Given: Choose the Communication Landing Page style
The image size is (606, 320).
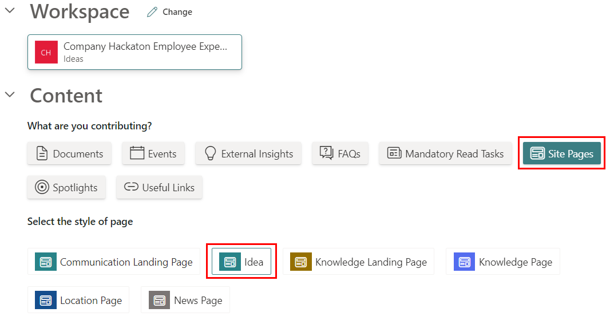Looking at the screenshot, I should pos(114,262).
